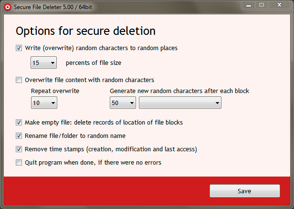
Task: Uncheck Make empty file option
Action: click(x=19, y=123)
